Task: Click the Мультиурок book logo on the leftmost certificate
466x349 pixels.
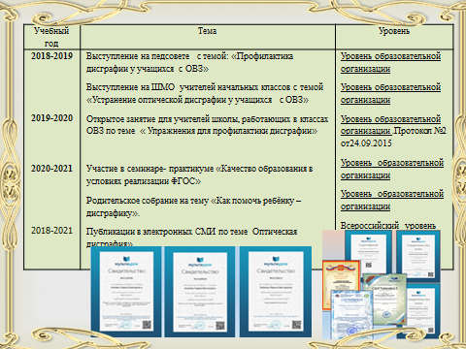Action: point(127,259)
